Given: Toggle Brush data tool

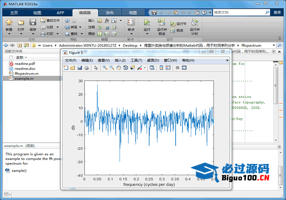Looking at the screenshot, I should [140, 68].
